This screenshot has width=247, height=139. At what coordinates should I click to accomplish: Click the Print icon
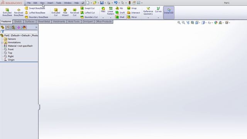pyautogui.click(x=109, y=3)
